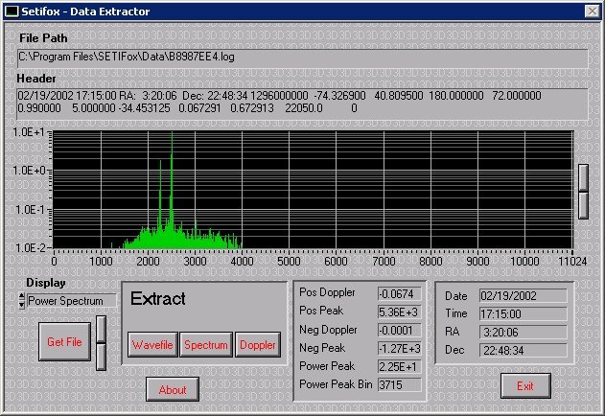
Task: Extract the Spectrum data
Action: coord(205,345)
